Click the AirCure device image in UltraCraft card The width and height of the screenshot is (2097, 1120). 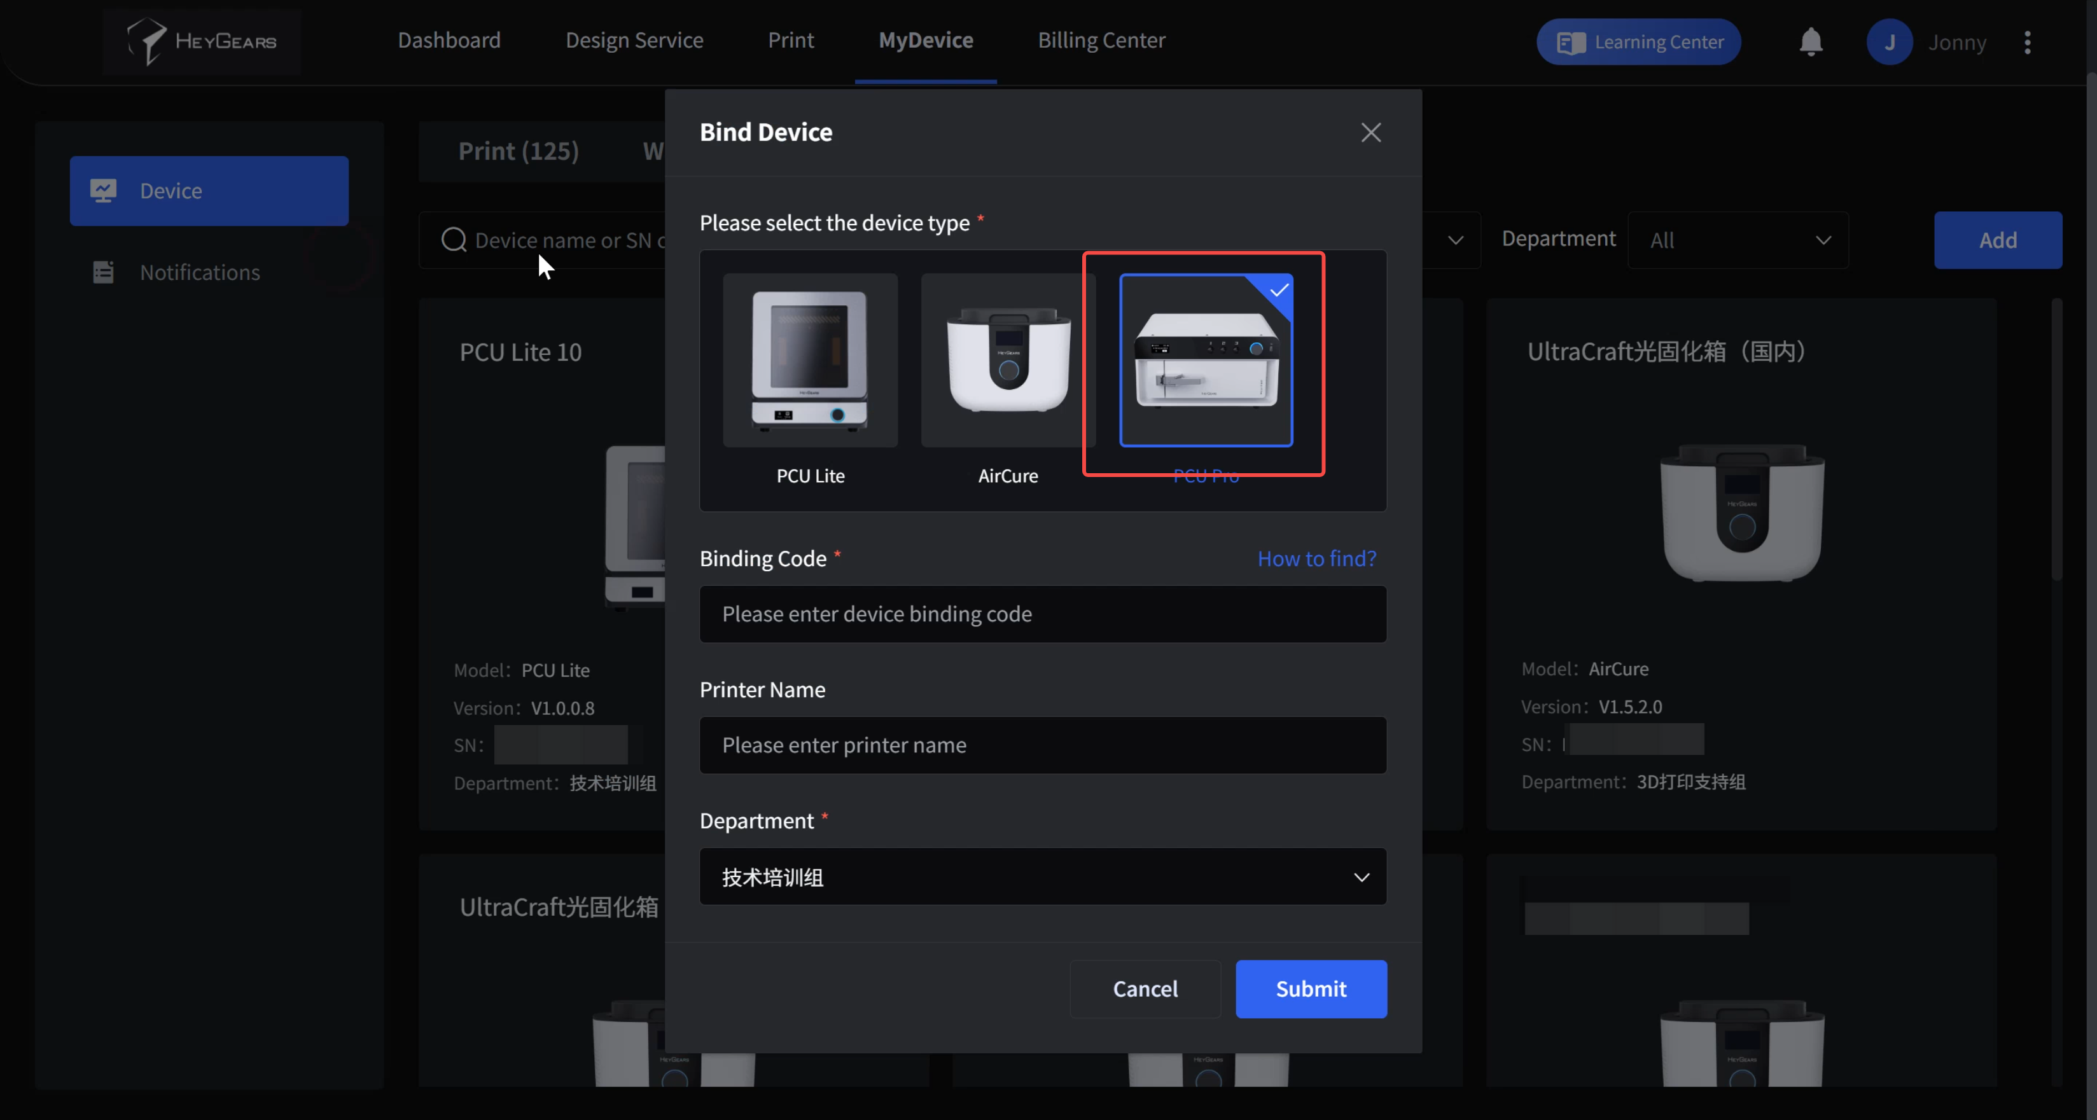pos(1741,513)
